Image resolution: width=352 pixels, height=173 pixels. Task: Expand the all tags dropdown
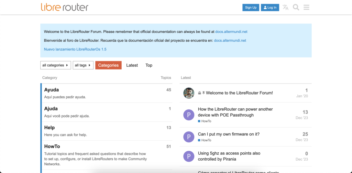pos(83,65)
